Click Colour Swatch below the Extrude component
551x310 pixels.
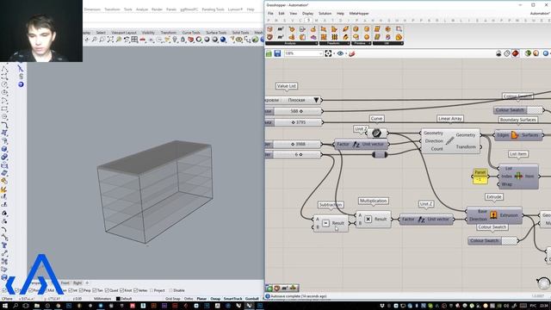click(492, 241)
